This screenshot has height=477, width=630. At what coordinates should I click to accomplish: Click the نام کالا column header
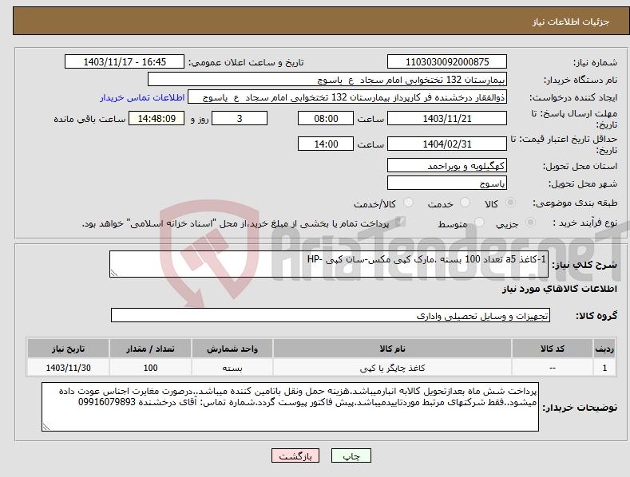click(392, 349)
